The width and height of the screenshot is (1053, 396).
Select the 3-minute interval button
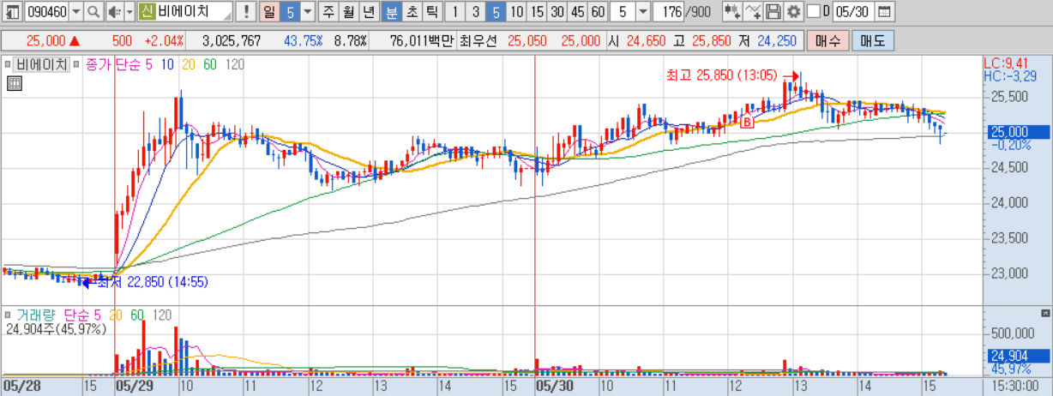coord(475,12)
